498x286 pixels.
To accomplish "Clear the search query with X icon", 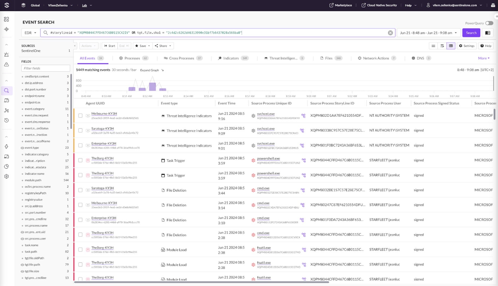I will pyautogui.click(x=390, y=33).
